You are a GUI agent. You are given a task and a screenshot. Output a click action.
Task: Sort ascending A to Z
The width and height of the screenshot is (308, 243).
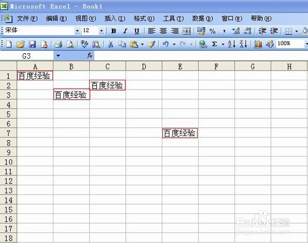coord(232,44)
